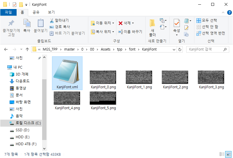The width and height of the screenshot is (233, 158).
Task: Click 이름 바꾸기 rename button
Action: point(130,32)
